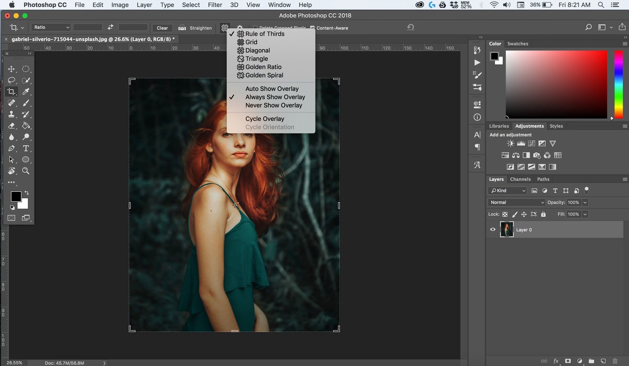Select the Quick Selection tool

pos(26,81)
